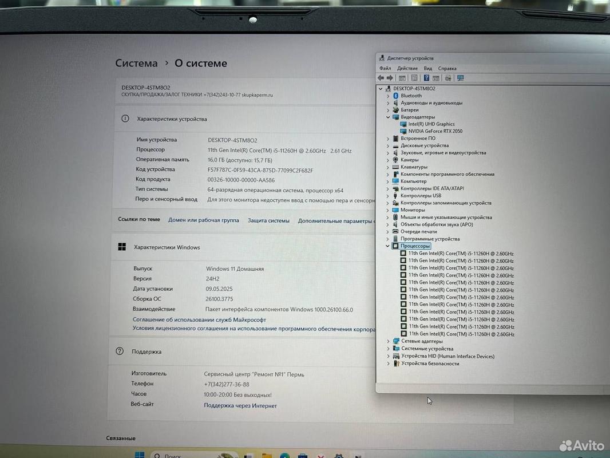Select the NVIDIA GeForce RTX 2050 adapter icon
The width and height of the screenshot is (610, 458).
coord(403,132)
